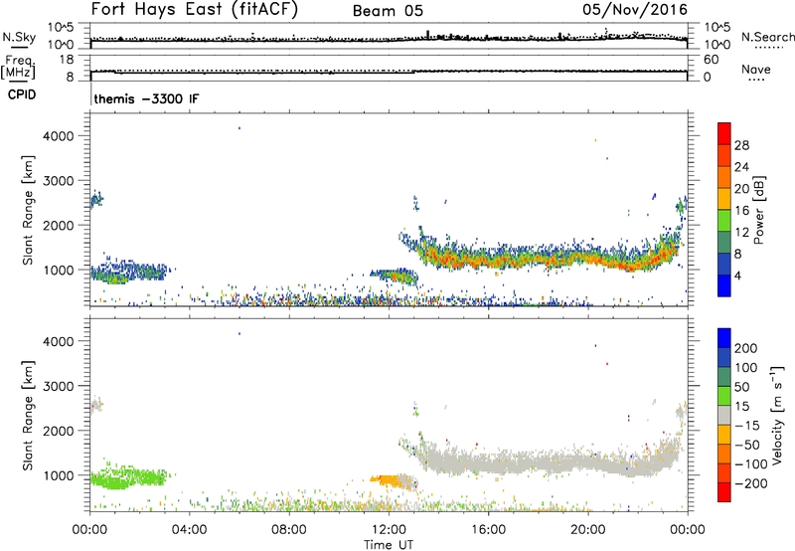Click the 'Fort Hays East (fitACF)' plot title
795x551 pixels.
[194, 10]
